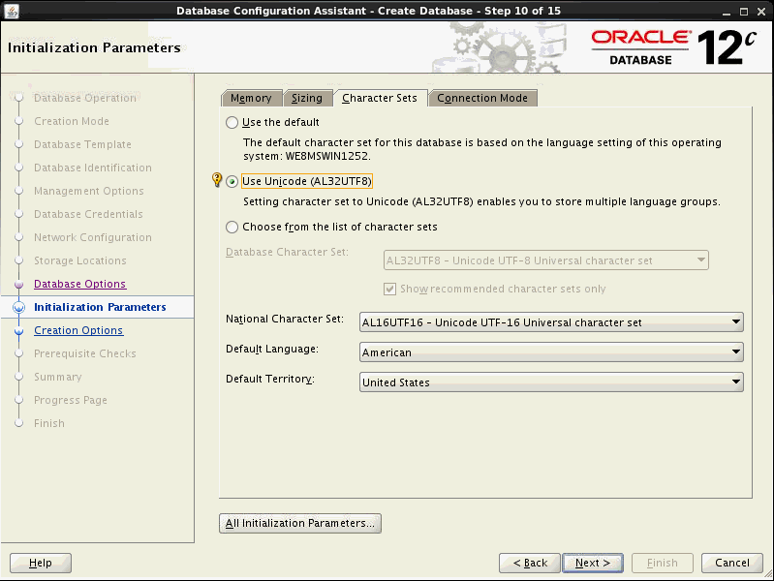Go back with the Back button
Image resolution: width=774 pixels, height=581 pixels.
pos(530,563)
